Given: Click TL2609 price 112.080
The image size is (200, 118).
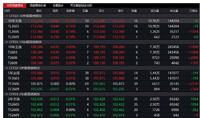Looking at the screenshot, I should [x=37, y=37].
